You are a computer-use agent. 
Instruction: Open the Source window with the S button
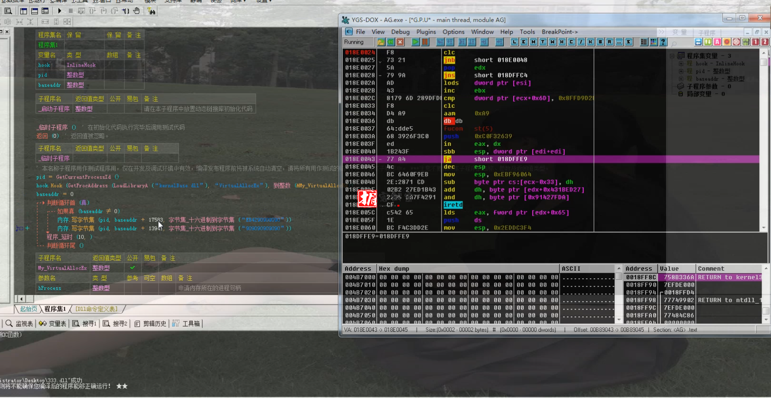point(629,42)
